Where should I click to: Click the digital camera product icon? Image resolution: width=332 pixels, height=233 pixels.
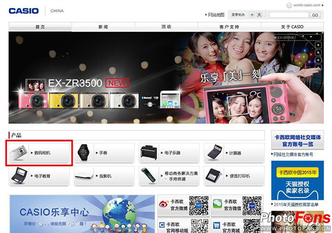click(19, 152)
